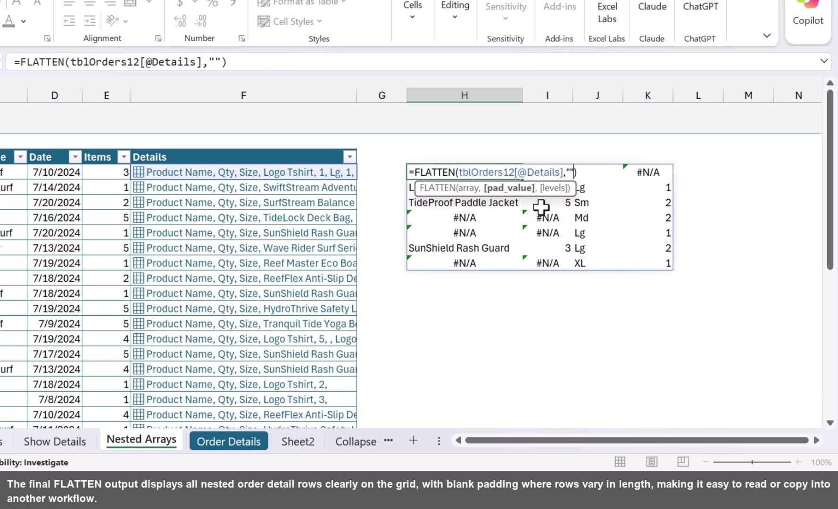Viewport: 838px width, 509px height.
Task: Select column D header
Action: (x=55, y=95)
